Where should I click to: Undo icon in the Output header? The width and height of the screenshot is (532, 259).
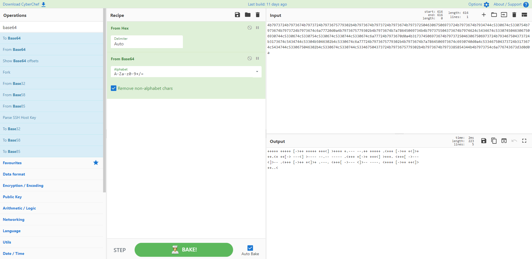pyautogui.click(x=514, y=141)
